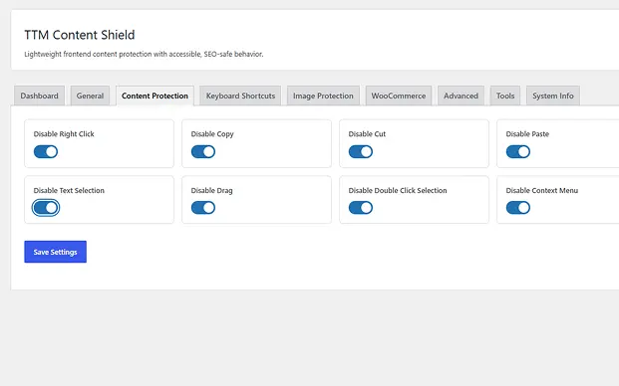Switch to the General tab
This screenshot has height=386, width=619.
click(90, 96)
